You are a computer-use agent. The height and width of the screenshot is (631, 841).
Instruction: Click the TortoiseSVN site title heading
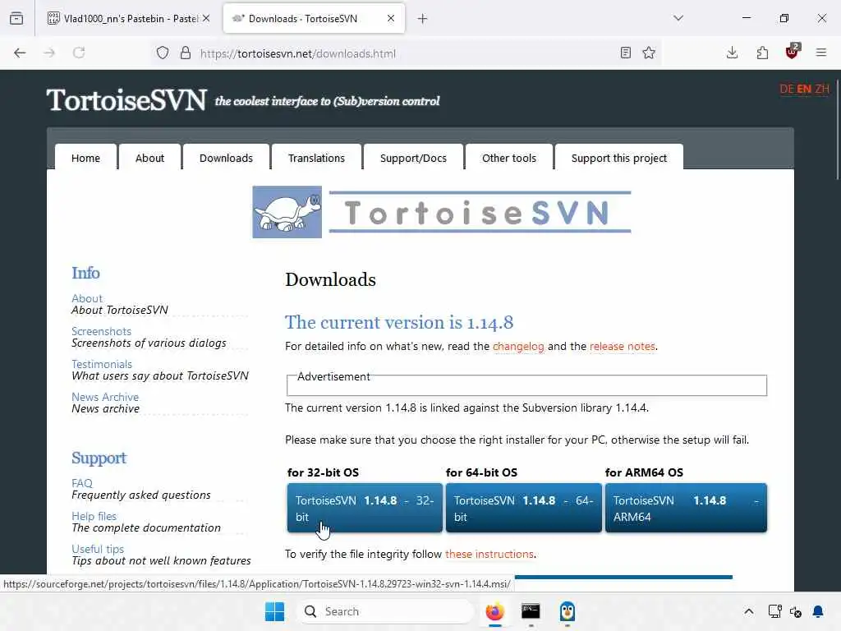click(126, 99)
